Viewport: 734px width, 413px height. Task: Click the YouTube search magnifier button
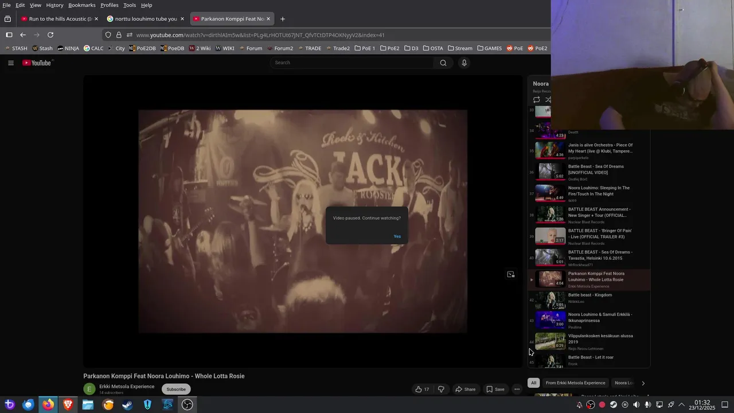(x=443, y=63)
